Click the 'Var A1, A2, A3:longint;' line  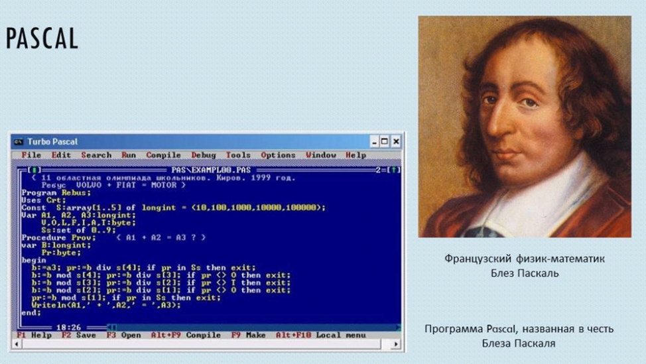pos(79,215)
